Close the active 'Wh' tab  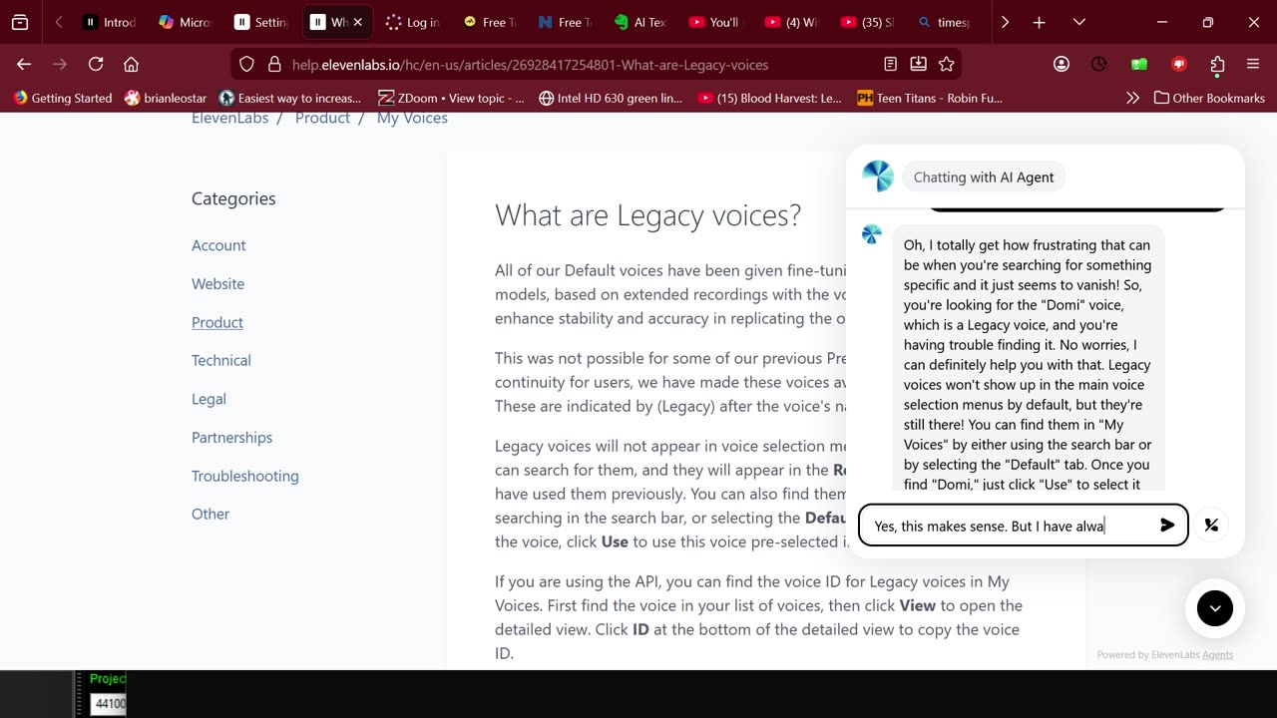[x=358, y=22]
